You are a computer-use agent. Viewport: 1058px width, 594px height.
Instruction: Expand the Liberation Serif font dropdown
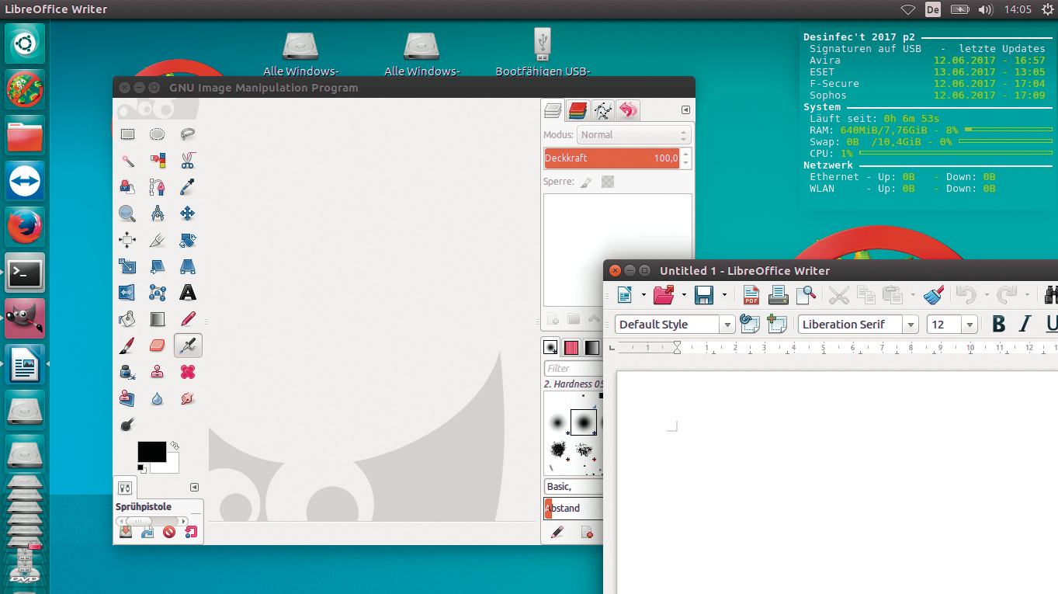pyautogui.click(x=911, y=325)
